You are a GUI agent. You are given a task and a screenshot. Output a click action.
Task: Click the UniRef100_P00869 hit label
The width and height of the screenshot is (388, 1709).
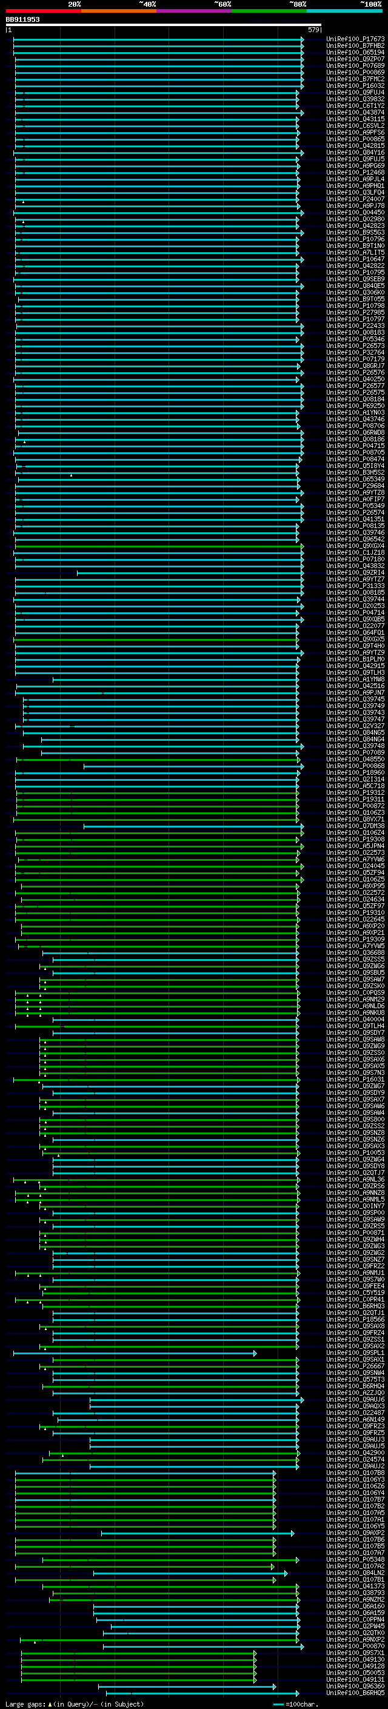355,72
